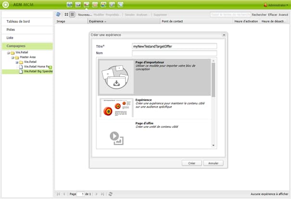Image resolution: width=291 pixels, height=199 pixels.
Task: Click the AEM logo circle
Action: 6,5
